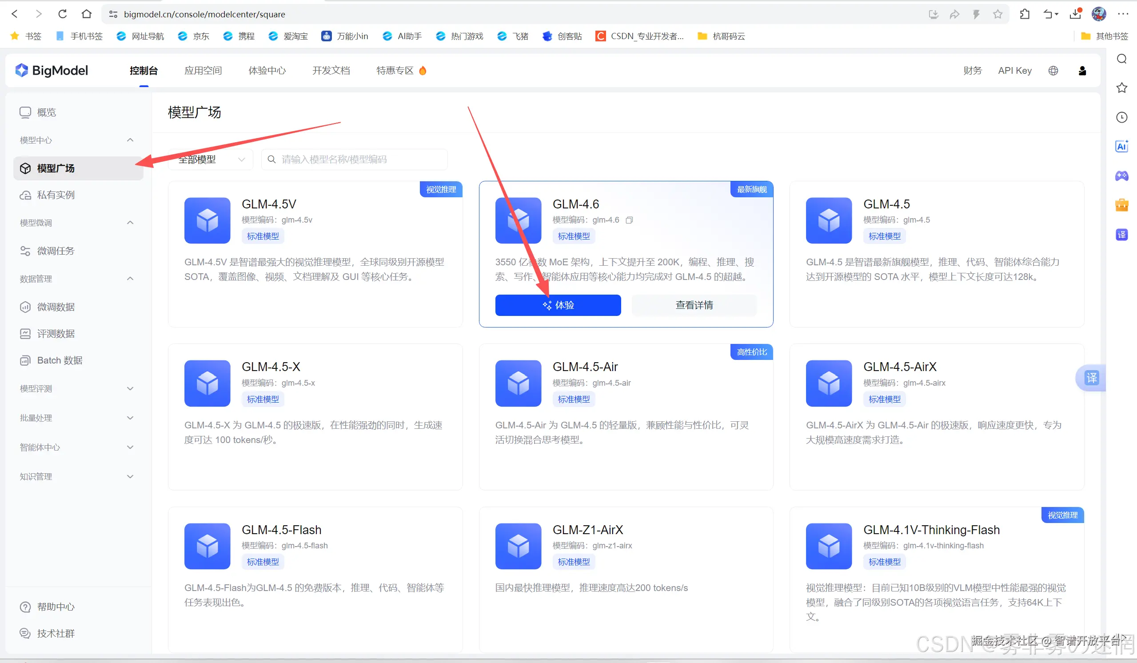The height and width of the screenshot is (663, 1137).
Task: Open the AI assistant icon in browser sidebar
Action: point(1121,146)
